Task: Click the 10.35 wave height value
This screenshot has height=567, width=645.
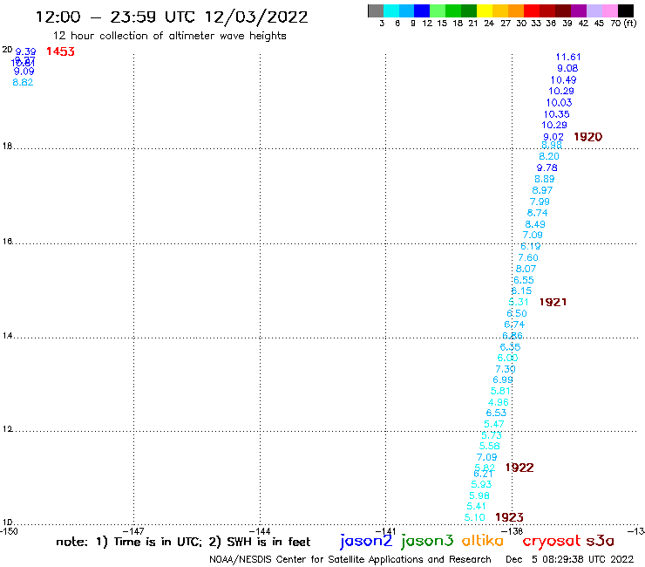Action: pyautogui.click(x=557, y=114)
